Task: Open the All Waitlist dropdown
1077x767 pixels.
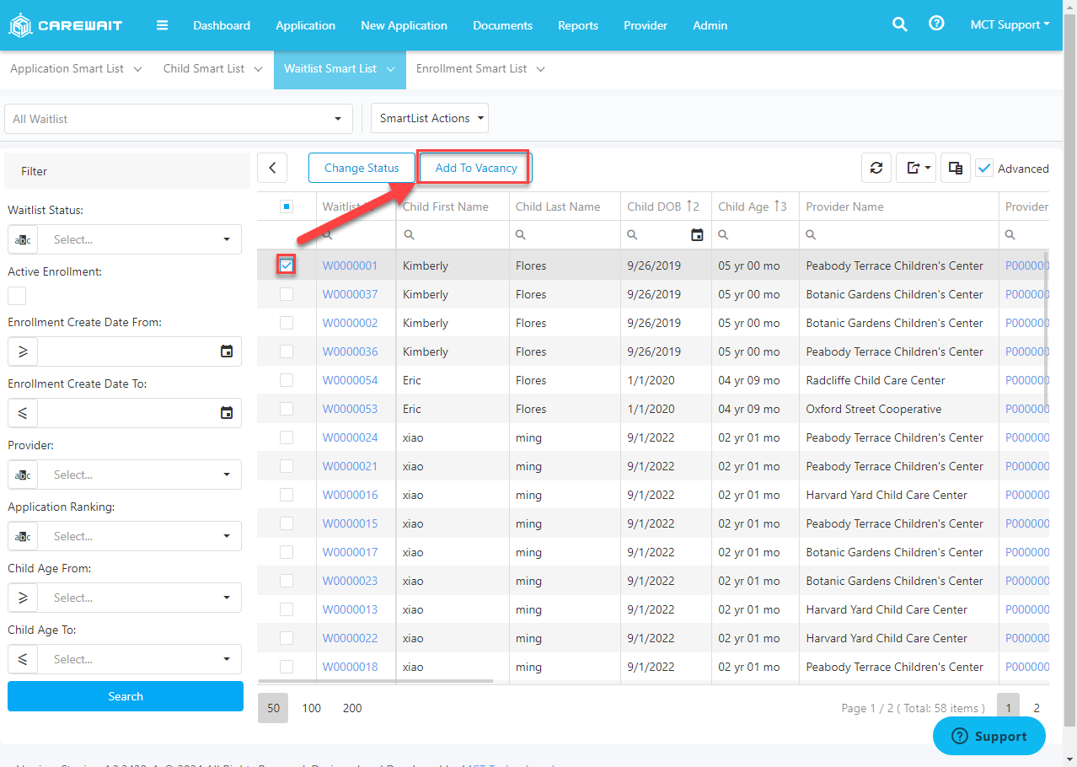Action: [179, 119]
